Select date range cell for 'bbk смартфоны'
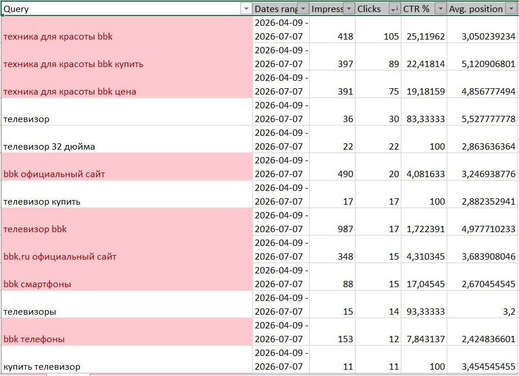The height and width of the screenshot is (376, 519). coord(281,277)
